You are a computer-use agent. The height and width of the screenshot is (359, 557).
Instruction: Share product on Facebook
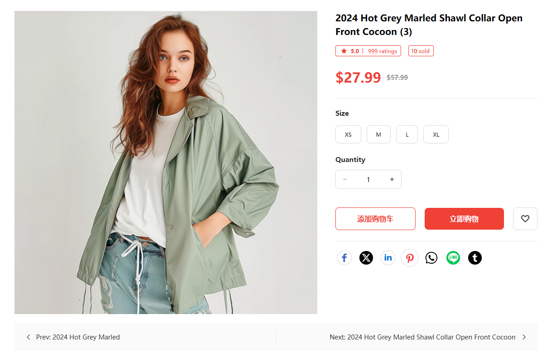tap(344, 258)
